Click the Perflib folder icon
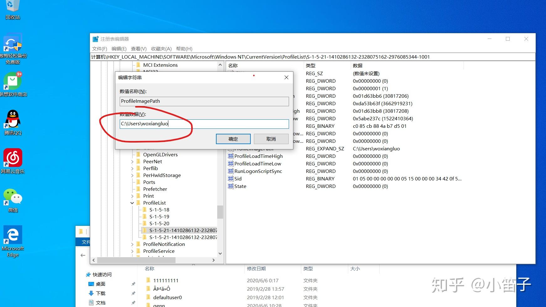 click(x=138, y=168)
